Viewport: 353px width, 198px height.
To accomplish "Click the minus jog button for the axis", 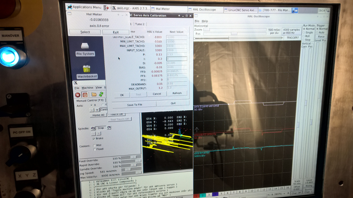I will (92, 110).
